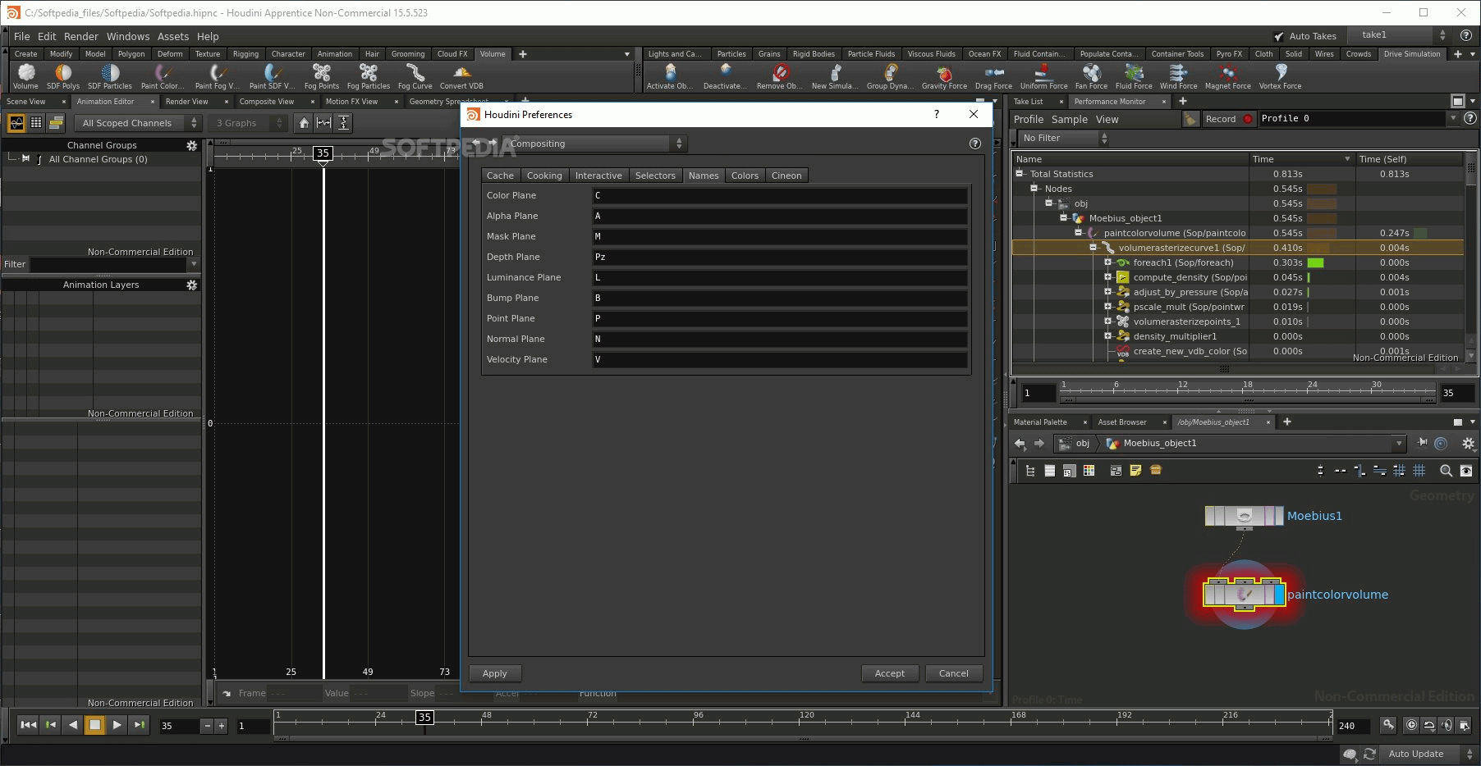The image size is (1481, 766).
Task: Toggle graph display mode in Animation Editor
Action: 16,123
